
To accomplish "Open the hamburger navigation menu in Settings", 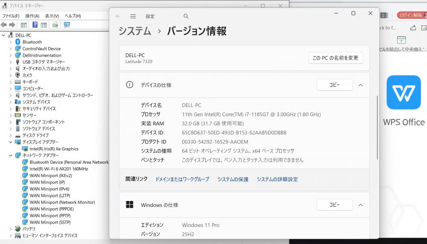I will coord(133,16).
